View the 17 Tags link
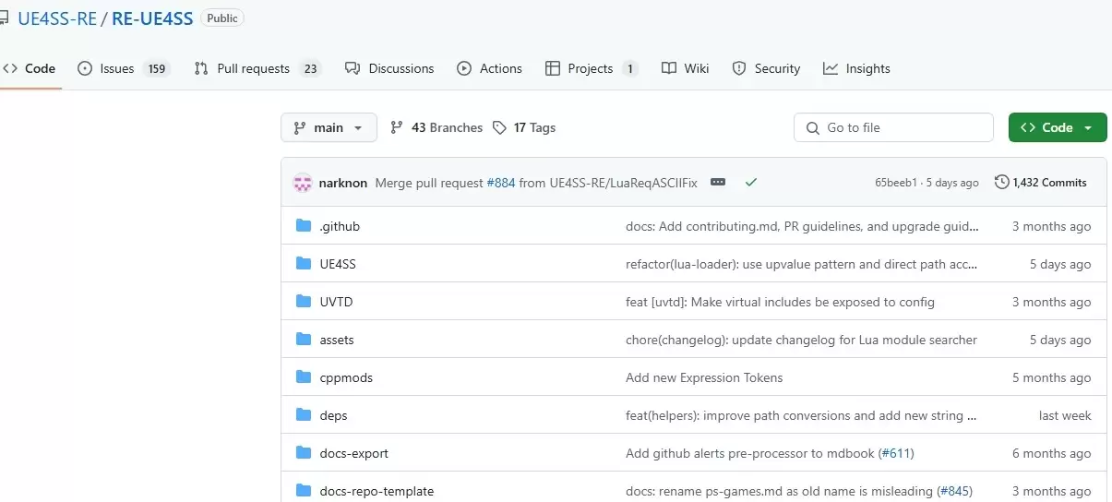This screenshot has height=502, width=1112. click(x=524, y=128)
